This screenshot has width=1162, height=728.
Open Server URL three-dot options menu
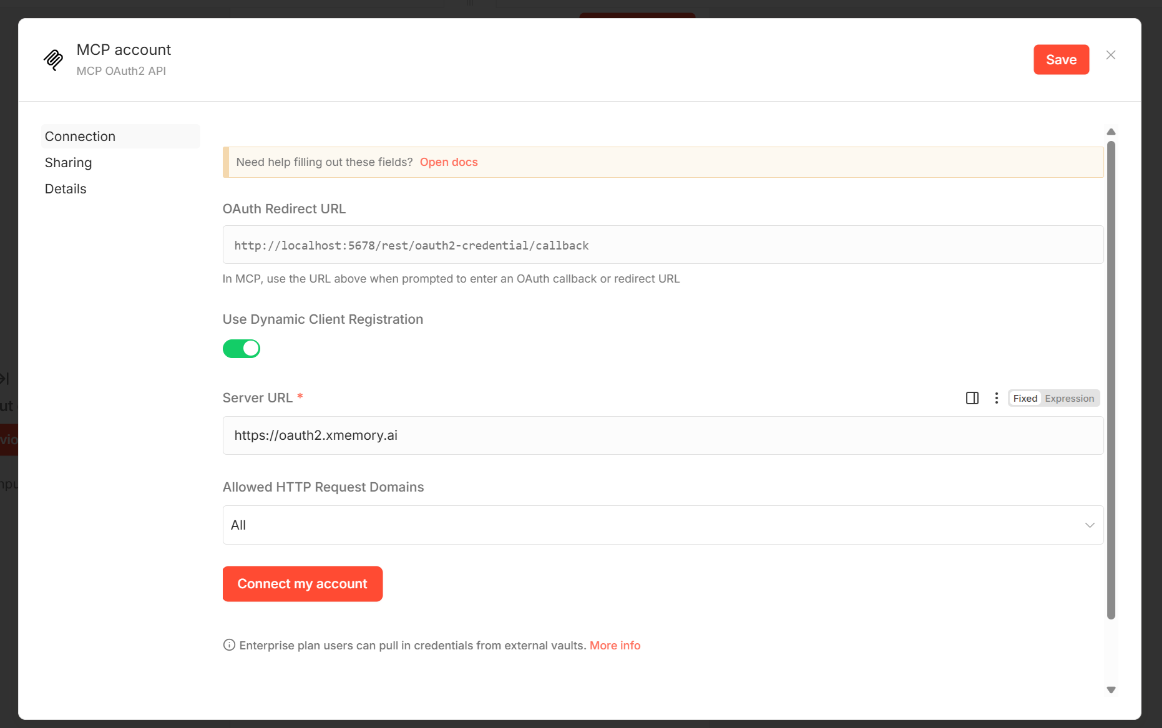pyautogui.click(x=996, y=398)
